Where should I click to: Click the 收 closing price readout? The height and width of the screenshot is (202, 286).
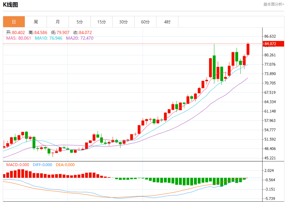coord(83,32)
